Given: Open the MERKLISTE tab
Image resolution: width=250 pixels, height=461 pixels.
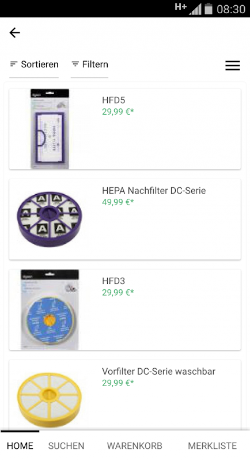Looking at the screenshot, I should click(x=213, y=445).
